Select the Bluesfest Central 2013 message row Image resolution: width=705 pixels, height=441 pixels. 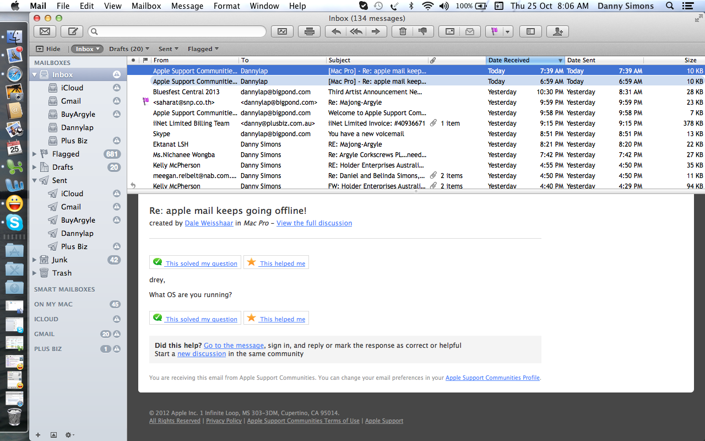[416, 92]
